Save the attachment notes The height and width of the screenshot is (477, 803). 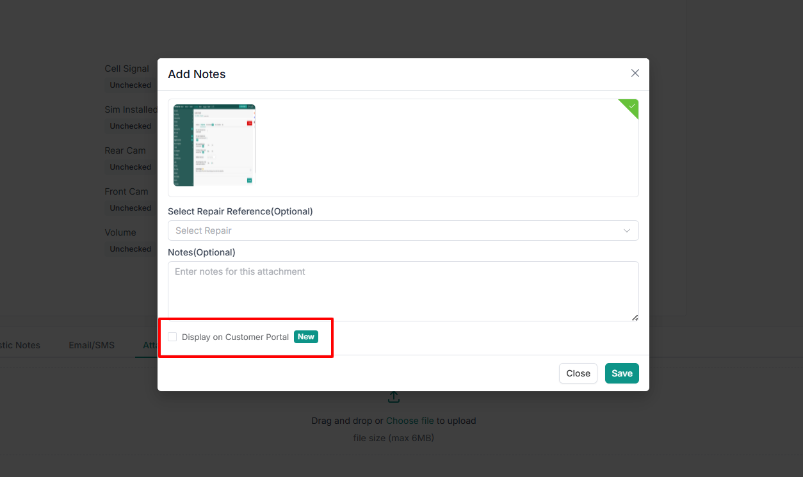(622, 373)
